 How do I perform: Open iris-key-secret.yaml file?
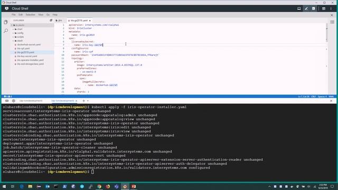pyautogui.click(x=27, y=56)
